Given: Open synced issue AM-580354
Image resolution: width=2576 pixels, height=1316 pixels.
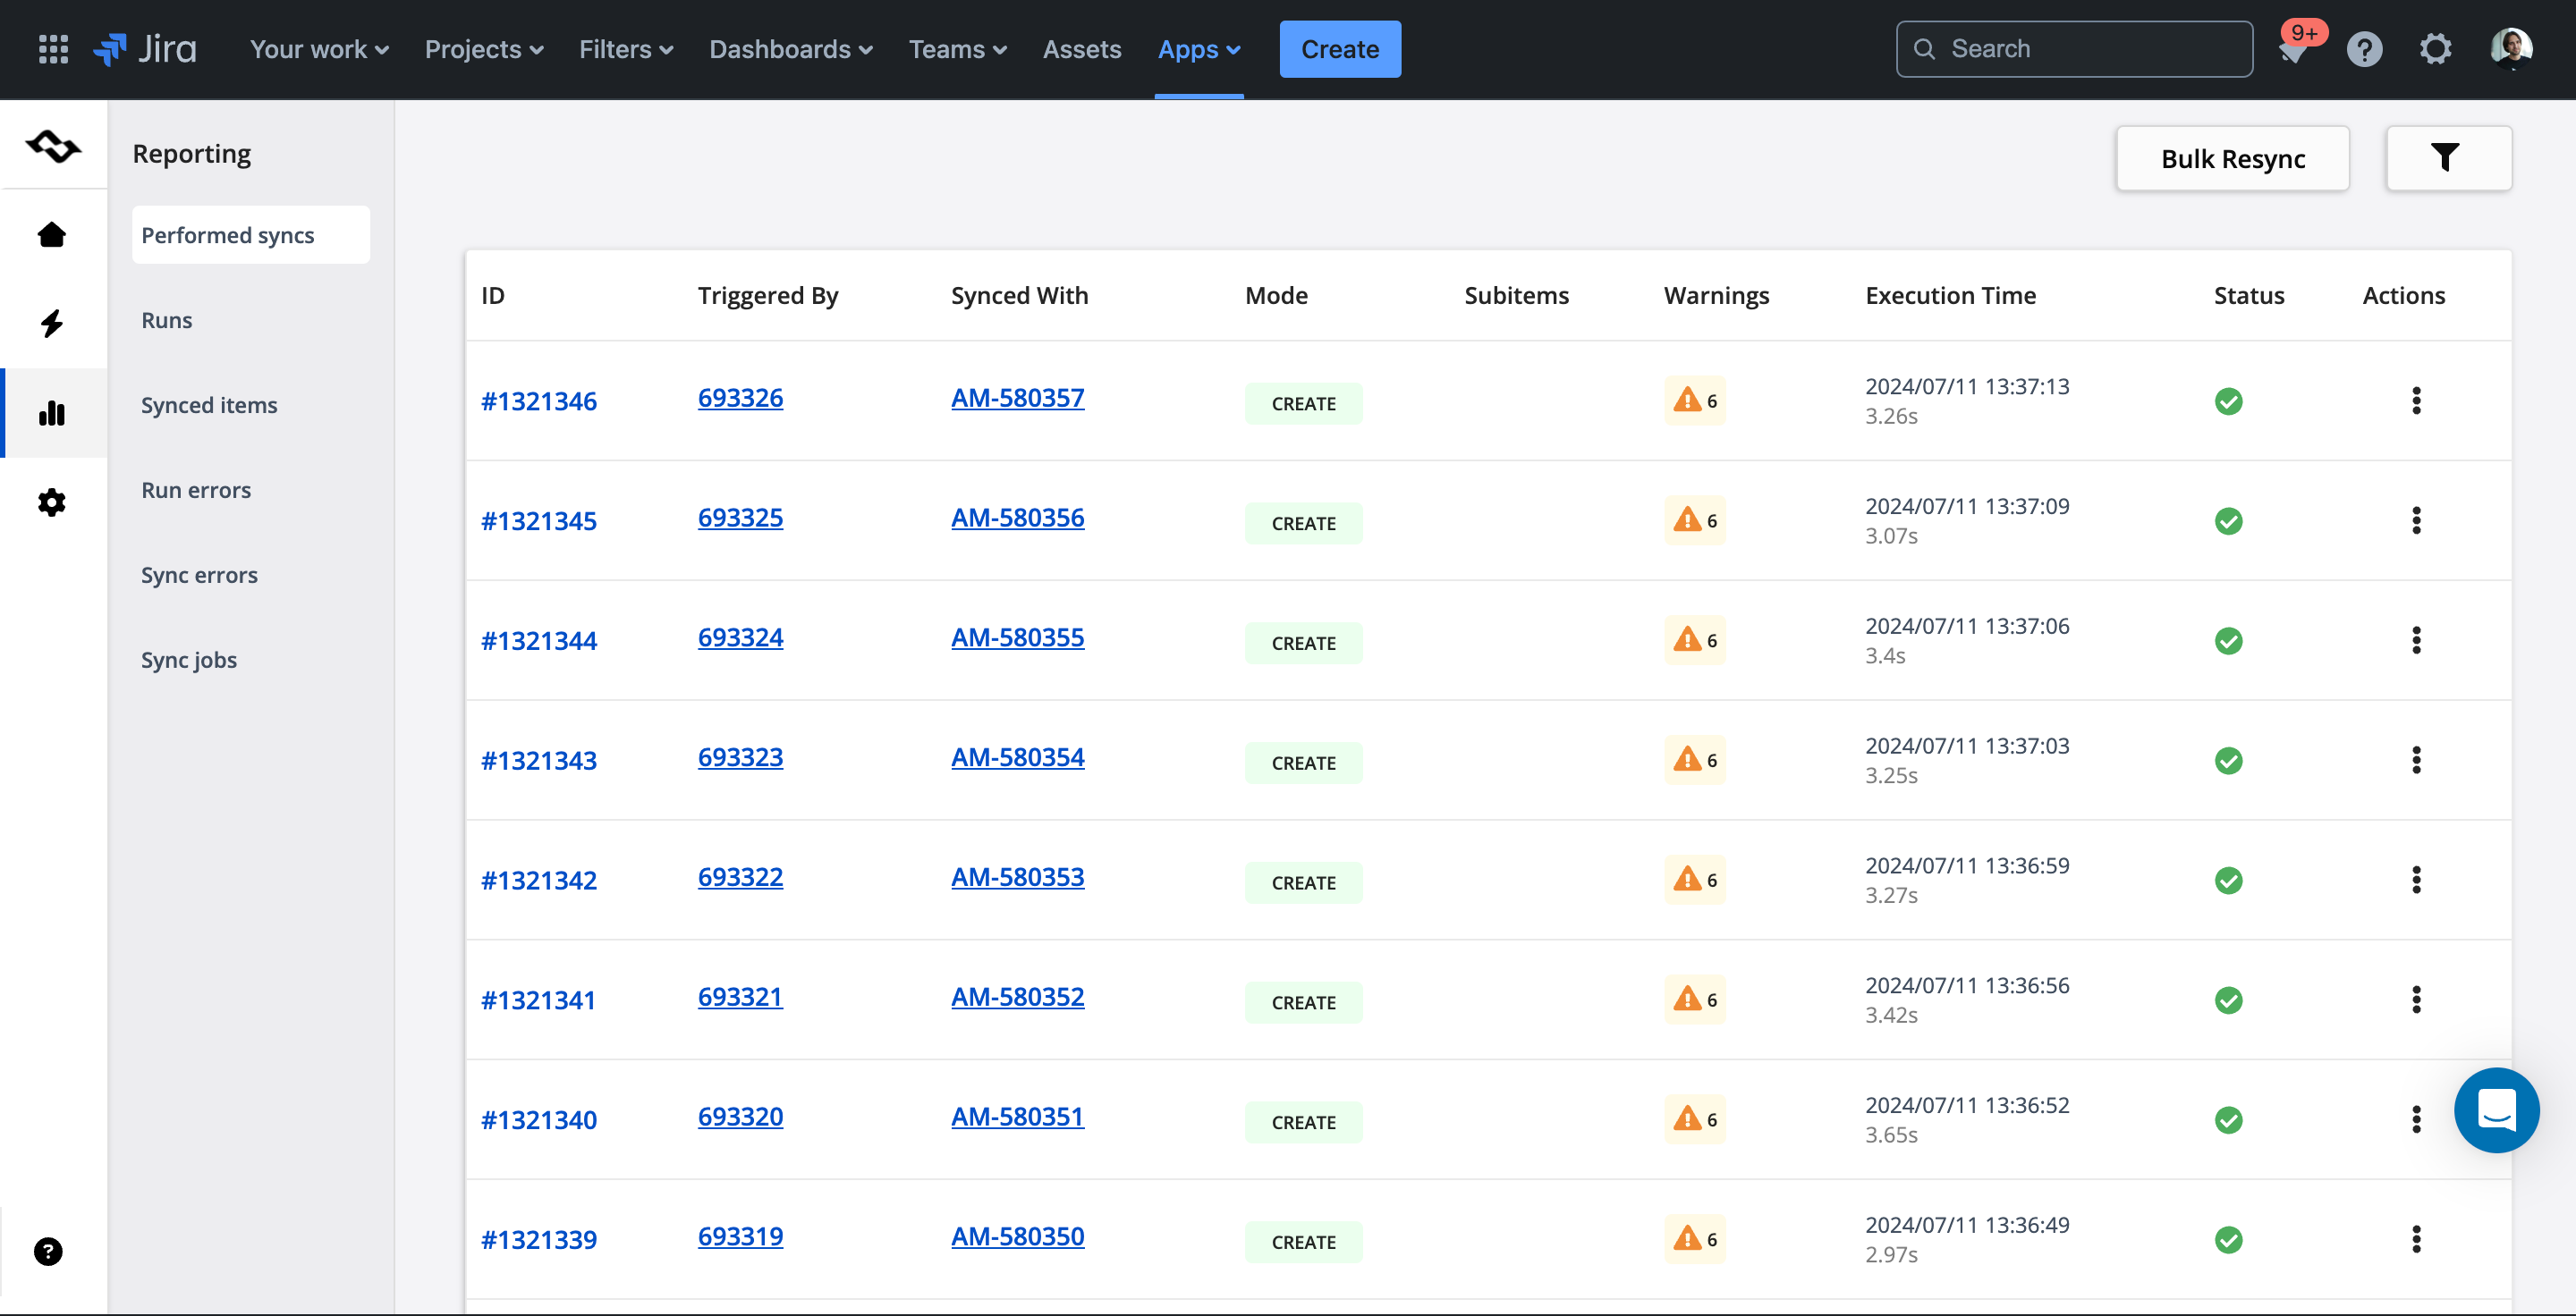Looking at the screenshot, I should [1017, 757].
